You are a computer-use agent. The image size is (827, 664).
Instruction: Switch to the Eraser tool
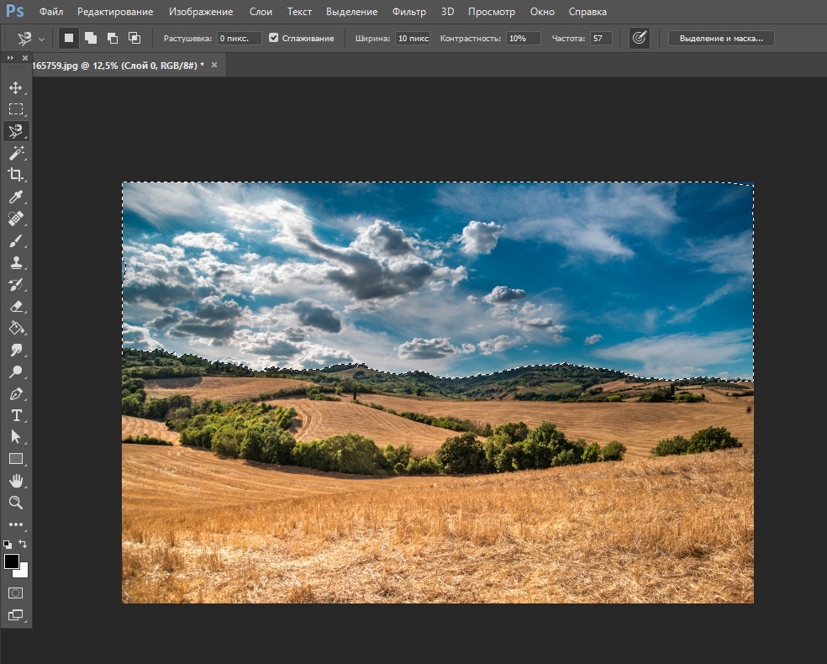(x=16, y=307)
